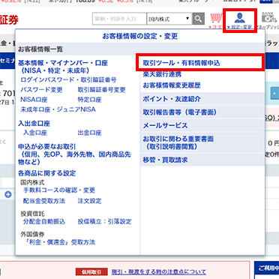Open 基本情報・マイナンバー・口座 link
Screen dimensions: 279x279
point(63,67)
